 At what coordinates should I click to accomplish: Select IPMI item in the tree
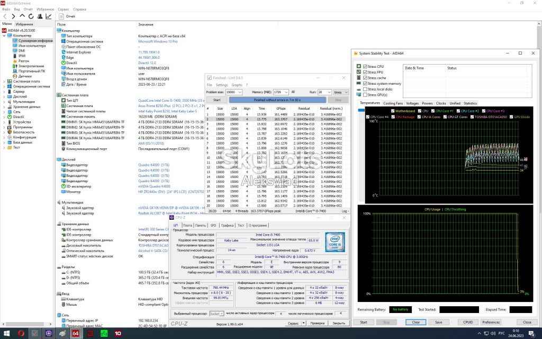[22, 56]
